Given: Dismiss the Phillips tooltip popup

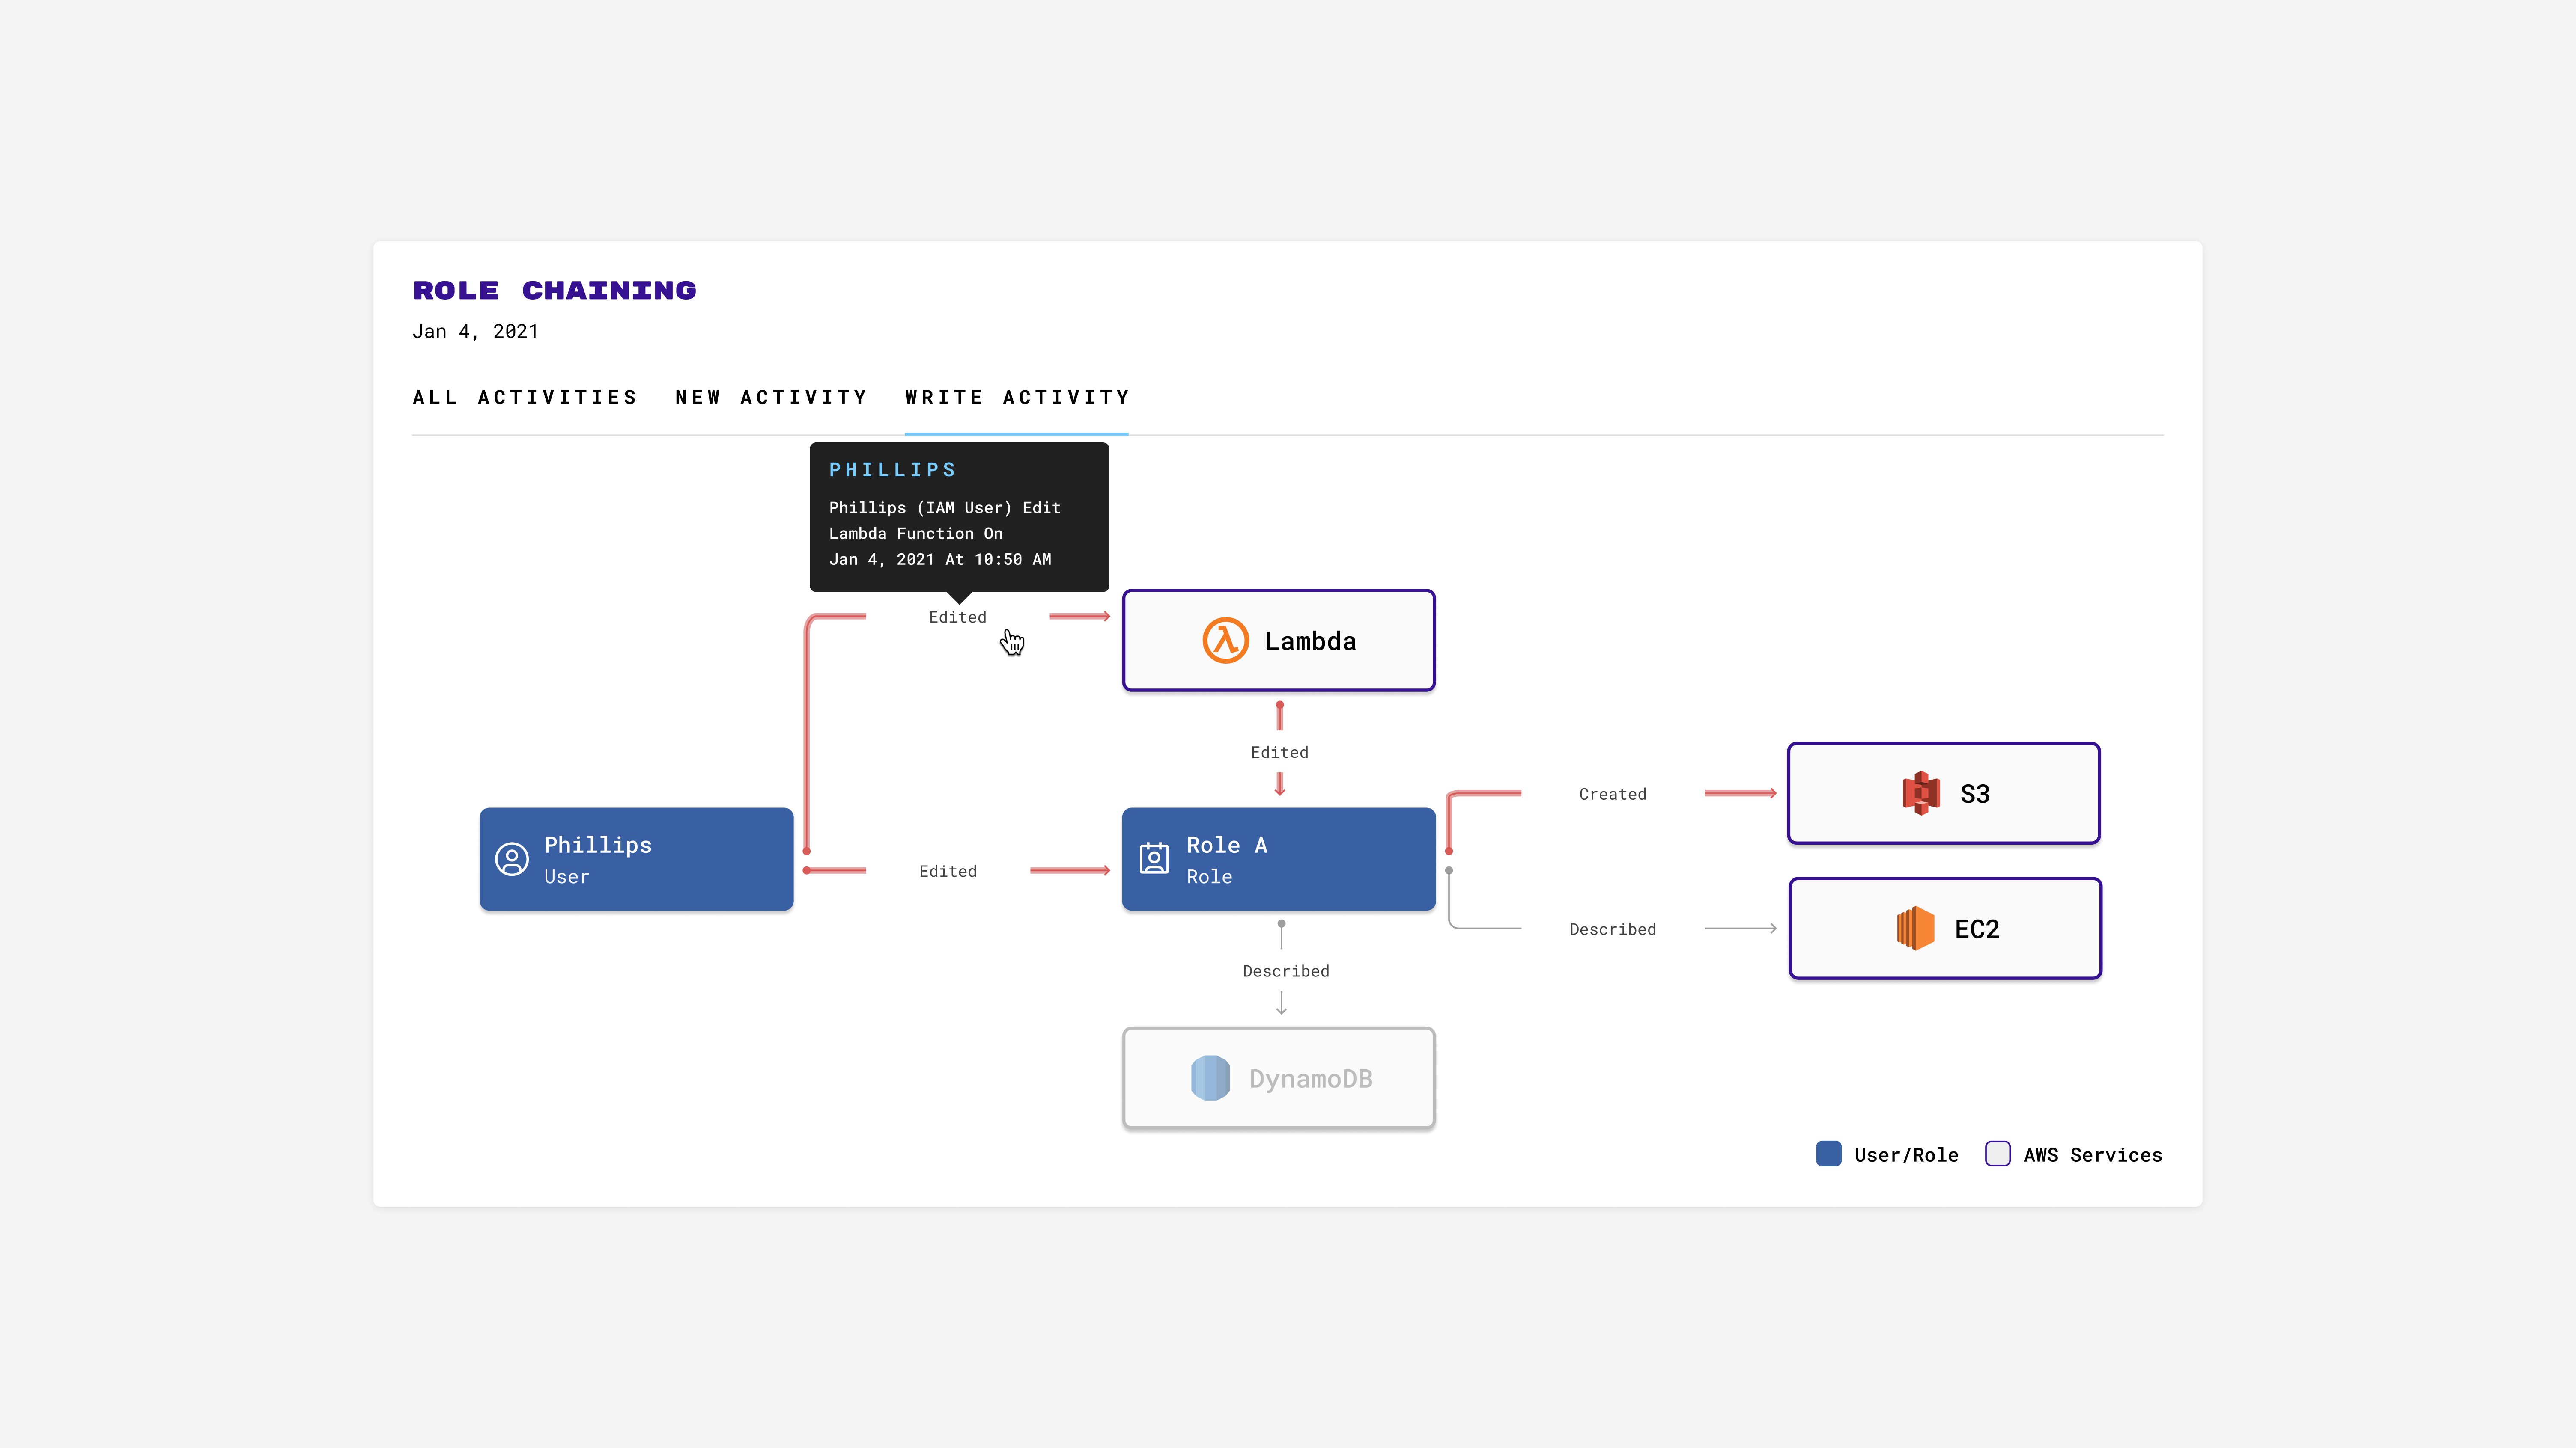Looking at the screenshot, I should pyautogui.click(x=958, y=516).
